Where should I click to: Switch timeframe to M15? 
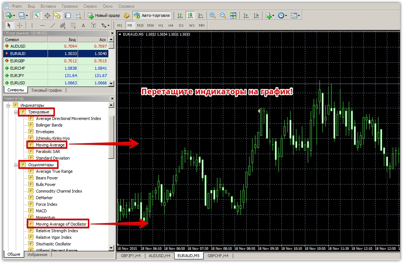tap(140, 25)
